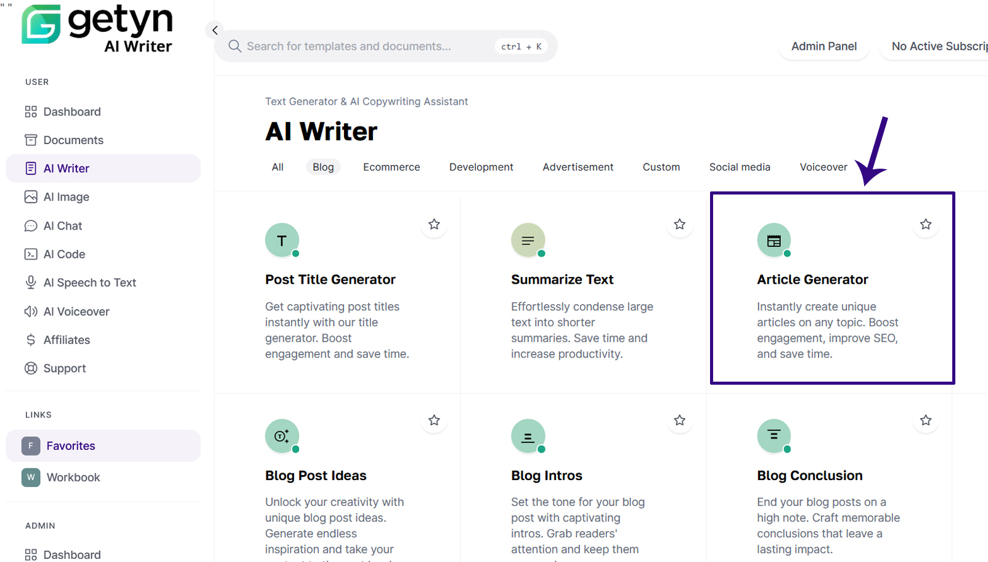Screen dimensions: 988x562
Task: Click the AI Speech to Text microphone icon
Action: [x=31, y=283]
